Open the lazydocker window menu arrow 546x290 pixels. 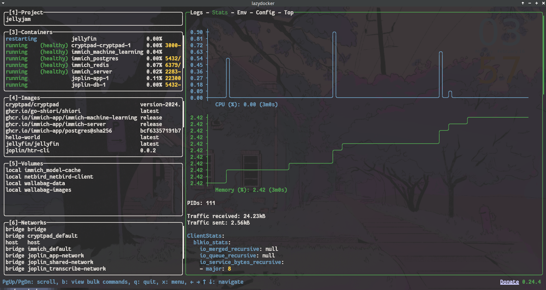point(3,3)
